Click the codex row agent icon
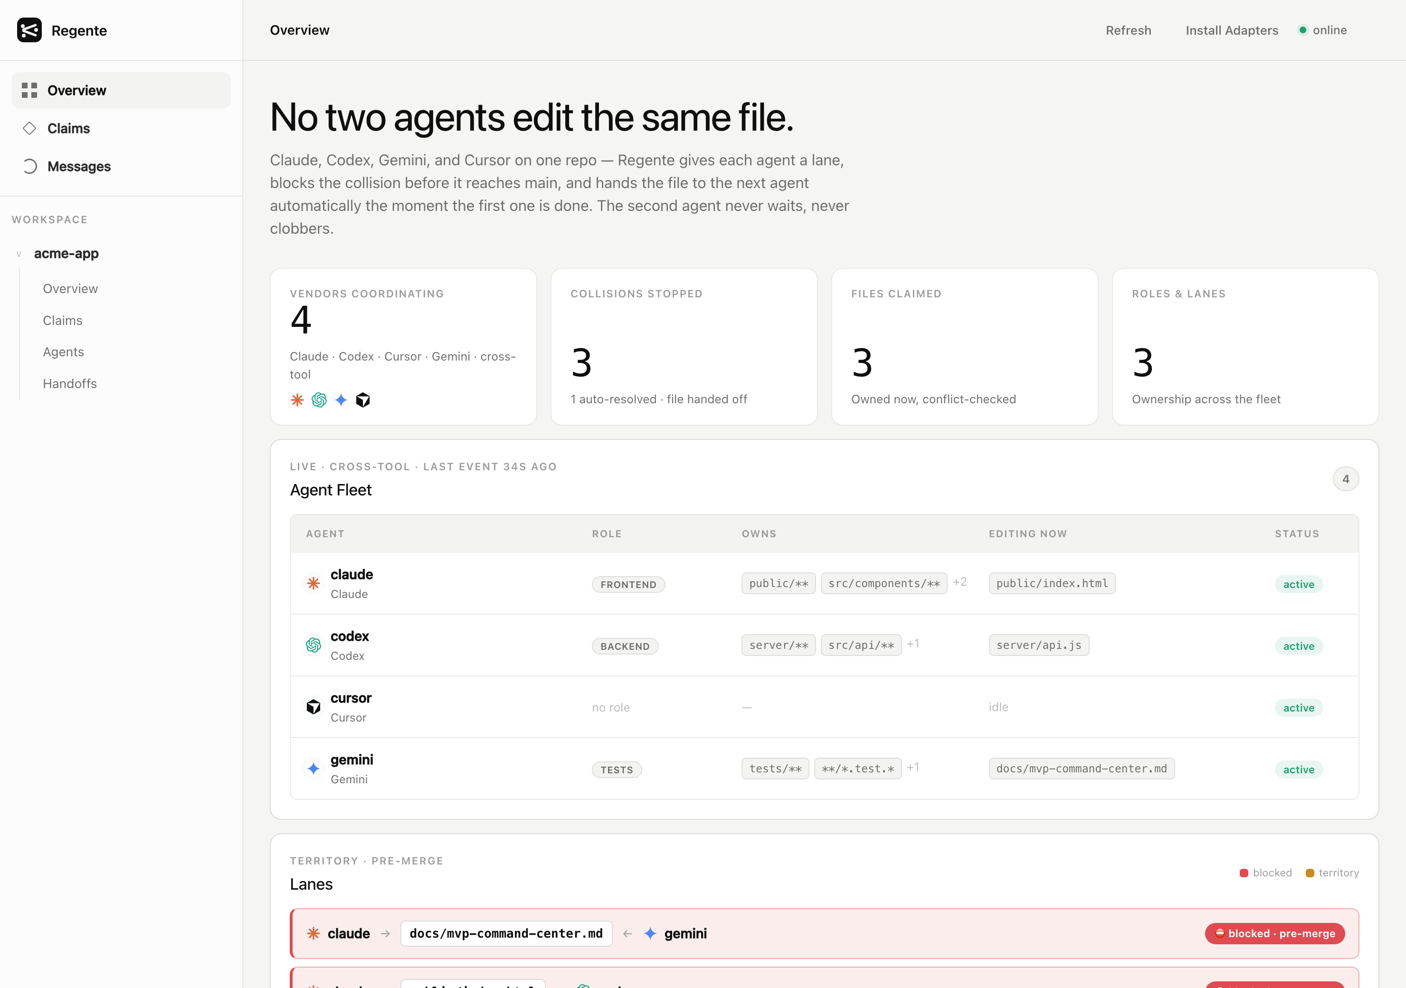This screenshot has width=1406, height=988. point(313,645)
